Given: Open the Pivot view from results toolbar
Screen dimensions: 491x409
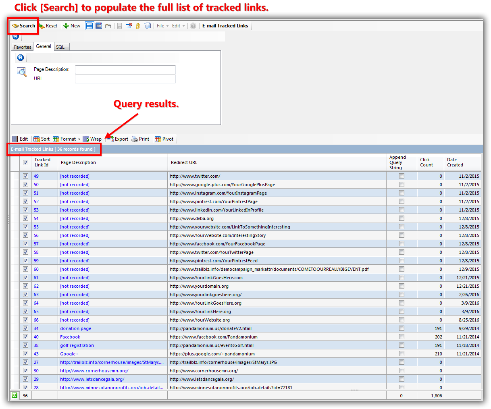Looking at the screenshot, I should coord(164,139).
